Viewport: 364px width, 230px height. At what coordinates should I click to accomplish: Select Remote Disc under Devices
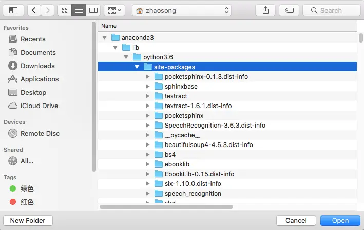40,133
